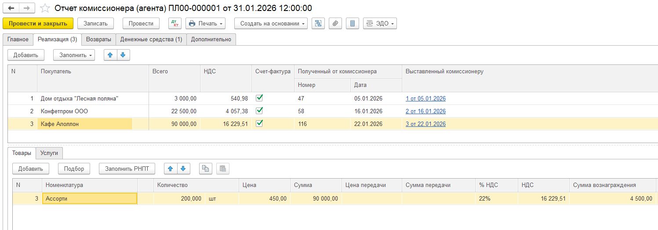Expand the Заполнить dropdown menu
This screenshot has height=230, width=658.
coord(74,55)
